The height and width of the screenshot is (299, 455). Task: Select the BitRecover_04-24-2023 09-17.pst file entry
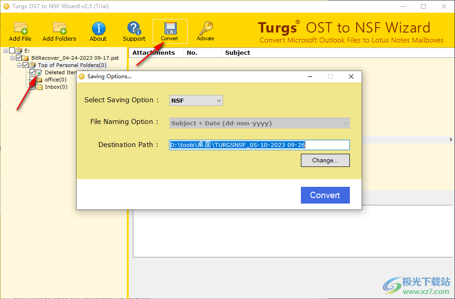tap(75, 57)
